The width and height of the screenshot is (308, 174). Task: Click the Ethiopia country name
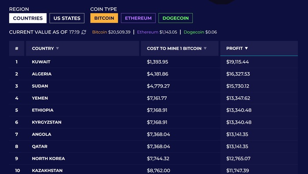click(x=43, y=110)
